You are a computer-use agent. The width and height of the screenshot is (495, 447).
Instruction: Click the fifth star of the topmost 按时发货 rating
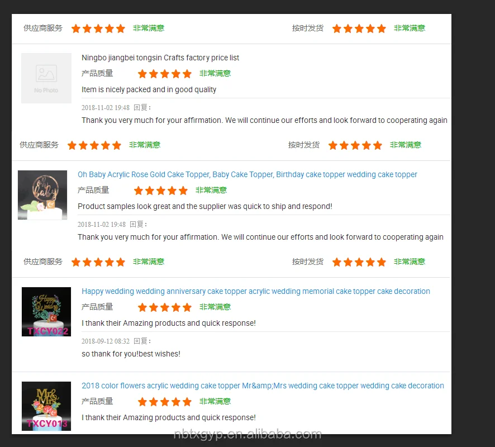(382, 28)
